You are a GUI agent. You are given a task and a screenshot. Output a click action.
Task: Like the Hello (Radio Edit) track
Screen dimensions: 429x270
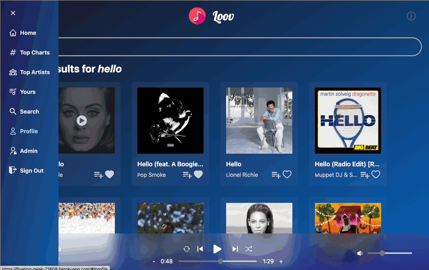click(x=376, y=174)
